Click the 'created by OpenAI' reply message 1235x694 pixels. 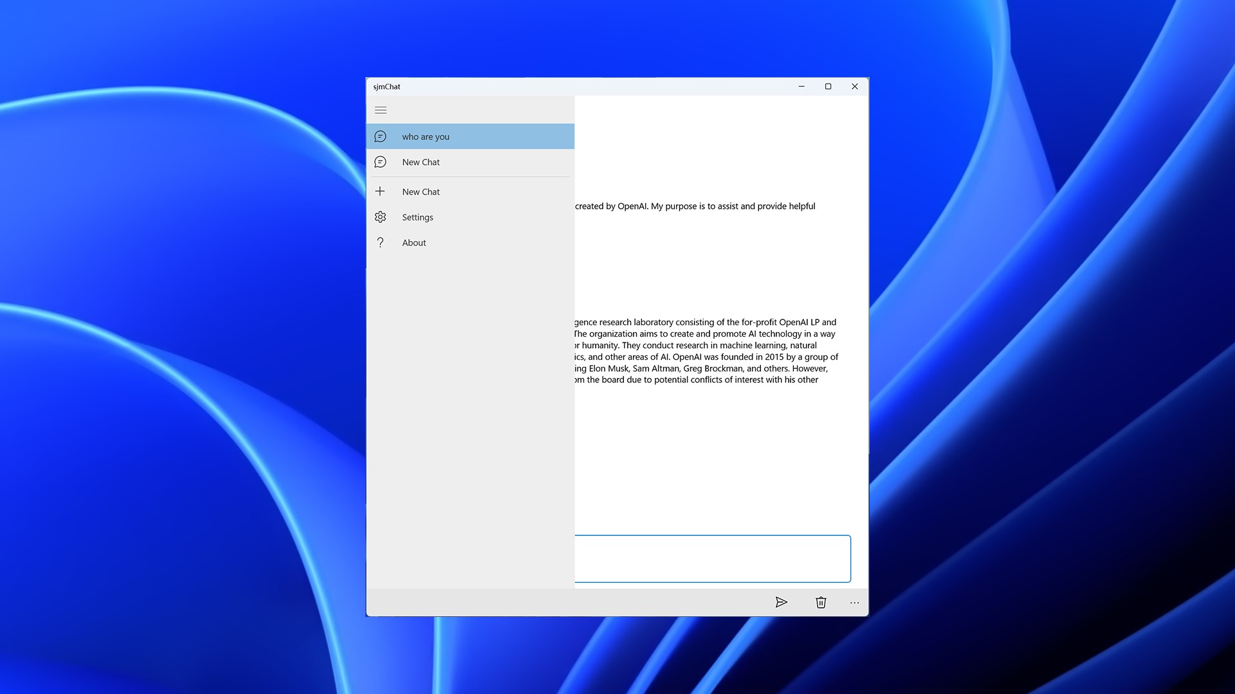[x=695, y=206]
